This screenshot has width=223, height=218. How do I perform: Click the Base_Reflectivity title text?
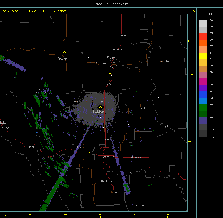111,4
